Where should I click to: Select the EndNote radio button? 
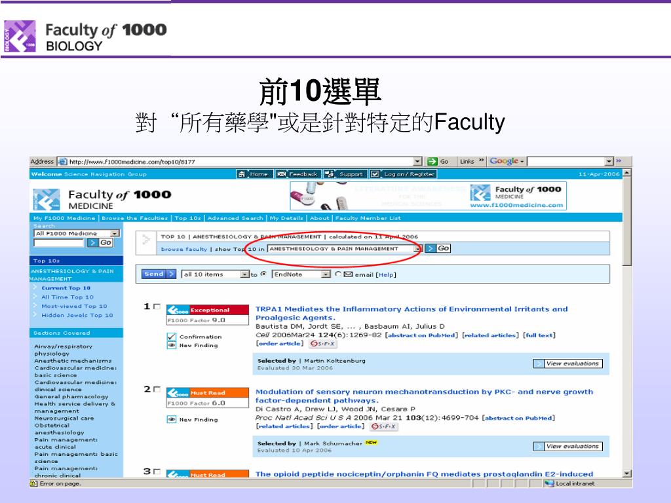pyautogui.click(x=263, y=274)
